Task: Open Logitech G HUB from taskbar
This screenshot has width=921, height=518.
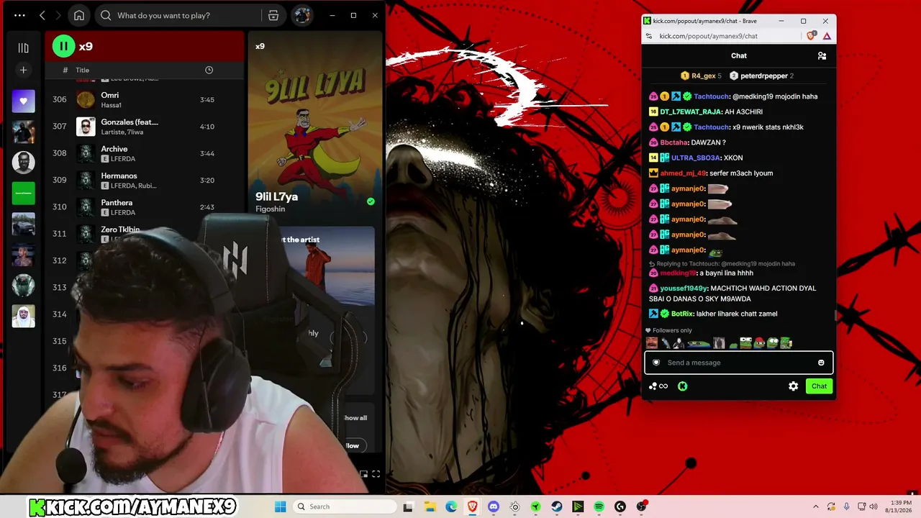Action: pos(620,506)
